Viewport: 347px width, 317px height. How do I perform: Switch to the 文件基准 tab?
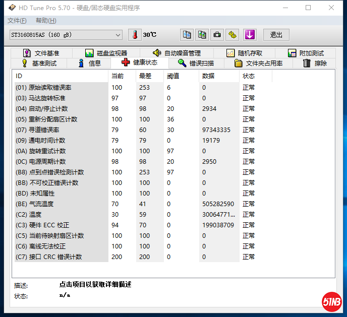[x=41, y=53]
